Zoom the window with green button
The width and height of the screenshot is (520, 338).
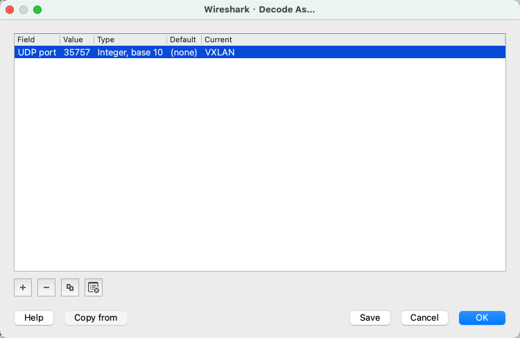(x=37, y=10)
